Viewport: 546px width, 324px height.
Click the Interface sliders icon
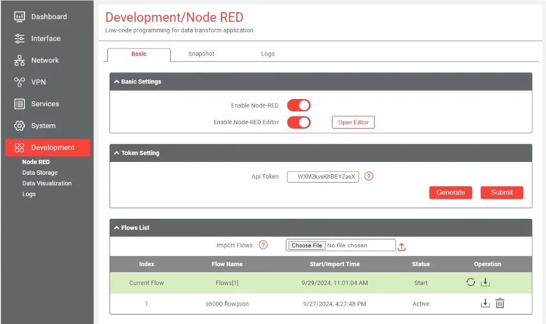(x=19, y=38)
